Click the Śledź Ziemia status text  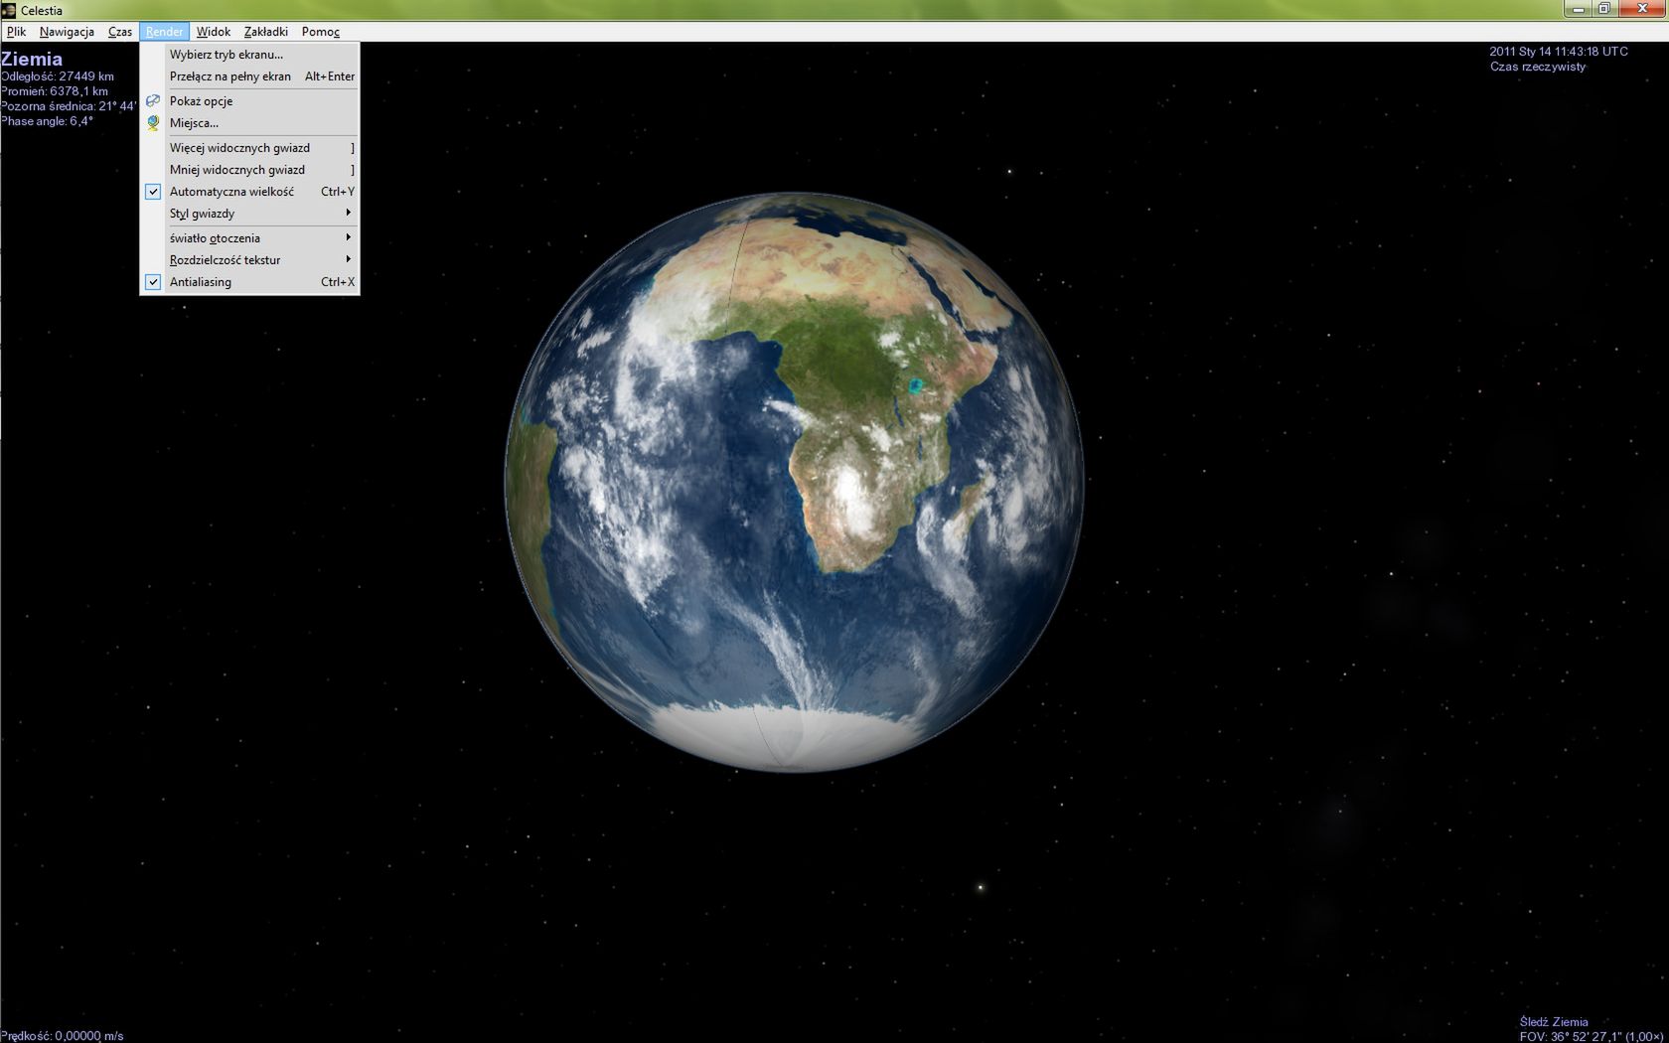(1554, 1021)
